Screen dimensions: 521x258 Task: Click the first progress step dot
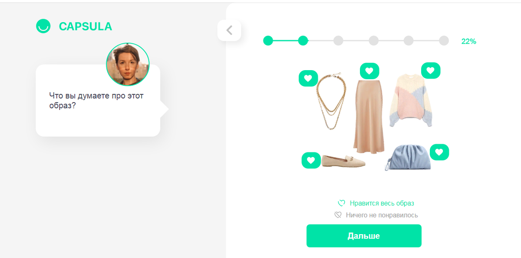pyautogui.click(x=268, y=41)
